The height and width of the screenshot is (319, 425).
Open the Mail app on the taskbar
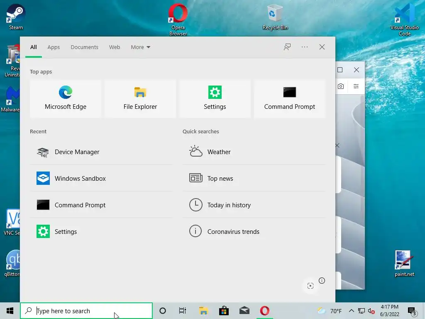coord(244,311)
